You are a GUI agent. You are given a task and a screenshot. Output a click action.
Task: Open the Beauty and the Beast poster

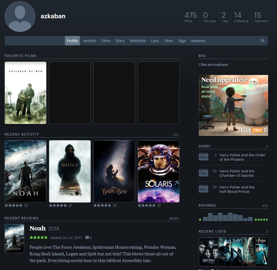click(x=114, y=171)
